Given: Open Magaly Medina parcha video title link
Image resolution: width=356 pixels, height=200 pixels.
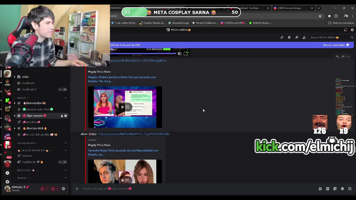Looking at the screenshot, I should (x=122, y=79).
